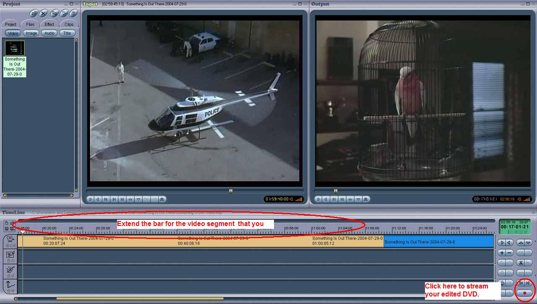This screenshot has width=537, height=304.
Task: Go to previous edit point button
Action: pos(521,283)
